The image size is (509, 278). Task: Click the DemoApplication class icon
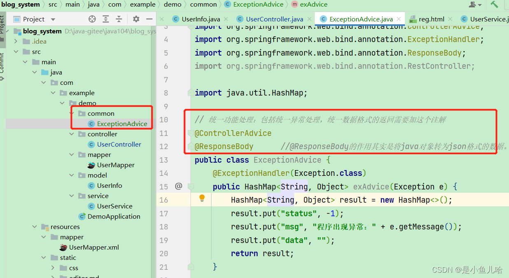tap(82, 217)
